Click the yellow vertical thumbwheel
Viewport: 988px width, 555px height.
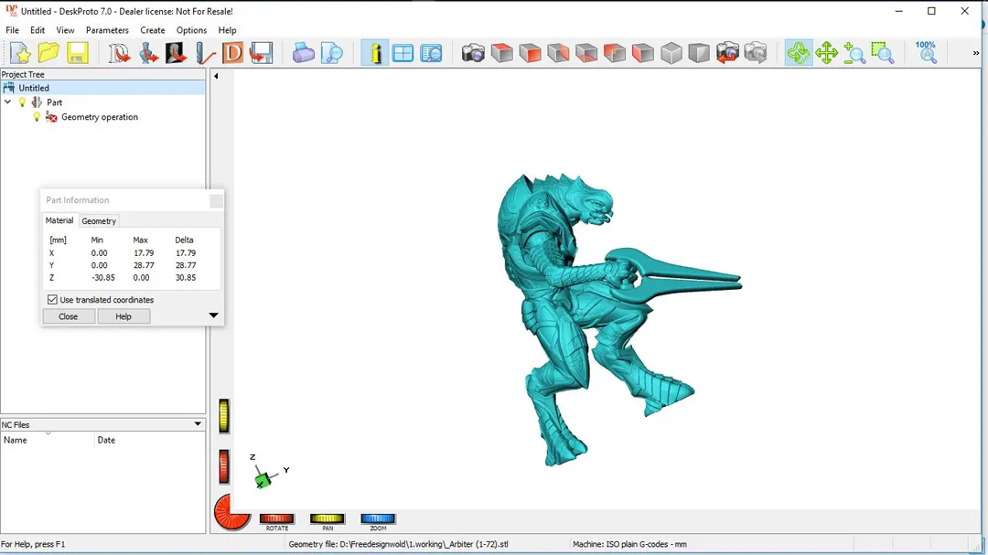(x=224, y=416)
